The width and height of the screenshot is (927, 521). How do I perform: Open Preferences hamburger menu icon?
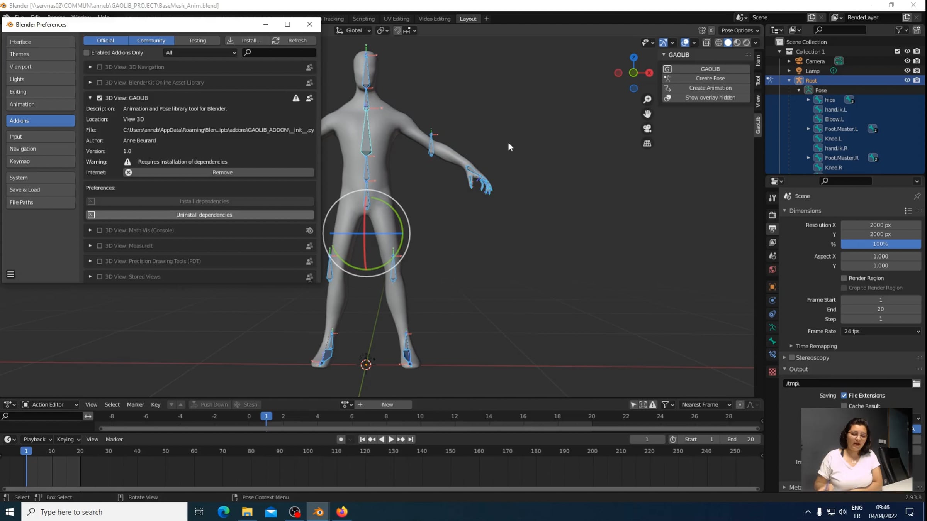coord(11,274)
